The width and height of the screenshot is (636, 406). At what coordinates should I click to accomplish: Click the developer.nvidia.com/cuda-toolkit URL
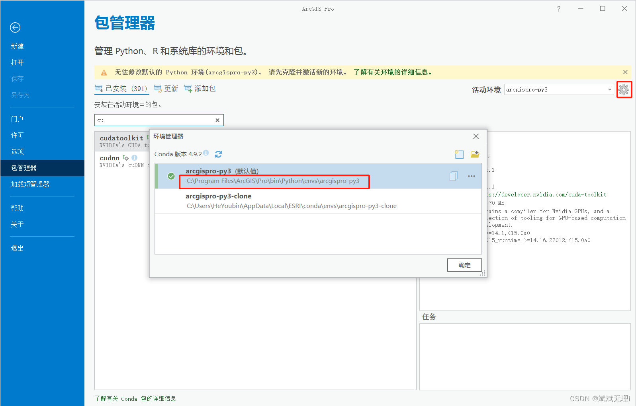click(546, 194)
